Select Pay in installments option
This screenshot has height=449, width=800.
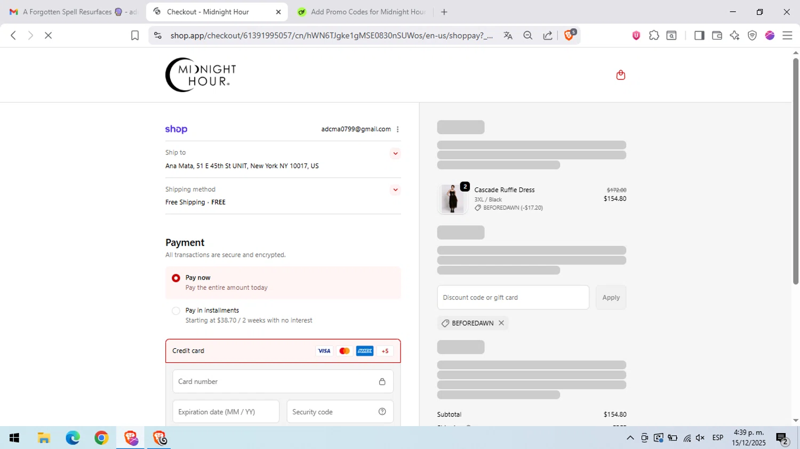tap(176, 311)
